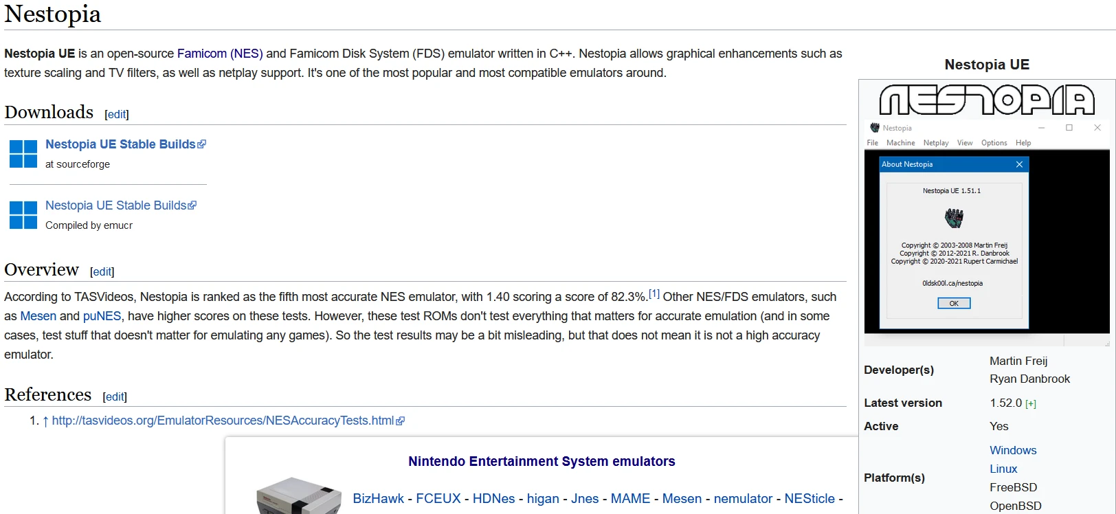Click the external-link icon after the sourceforge builds link

point(201,144)
